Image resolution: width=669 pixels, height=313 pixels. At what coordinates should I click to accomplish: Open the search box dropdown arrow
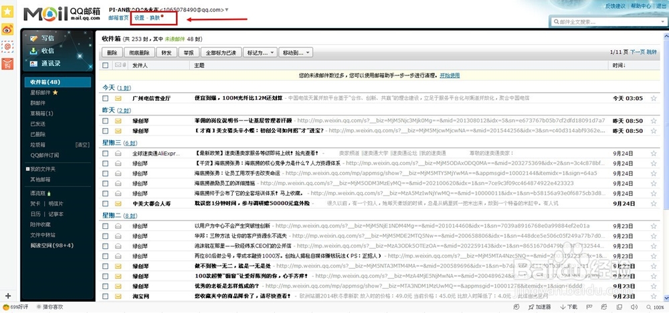[x=661, y=22]
